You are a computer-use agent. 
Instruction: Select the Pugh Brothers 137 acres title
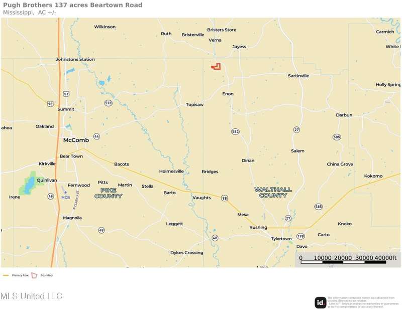pos(72,5)
